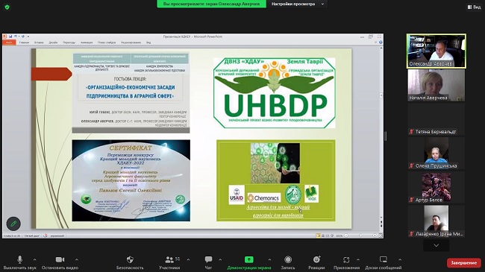This screenshot has width=485, height=272.
Task: Expand video options arrow next to camera
Action: point(77,259)
